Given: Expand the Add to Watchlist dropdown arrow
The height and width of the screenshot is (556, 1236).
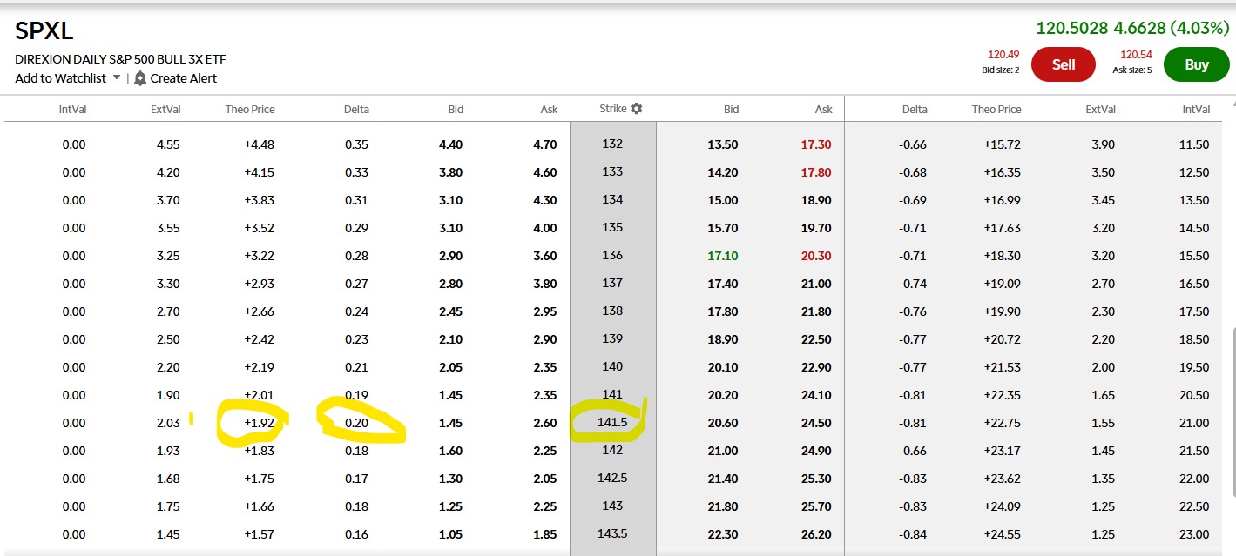Looking at the screenshot, I should pos(117,78).
